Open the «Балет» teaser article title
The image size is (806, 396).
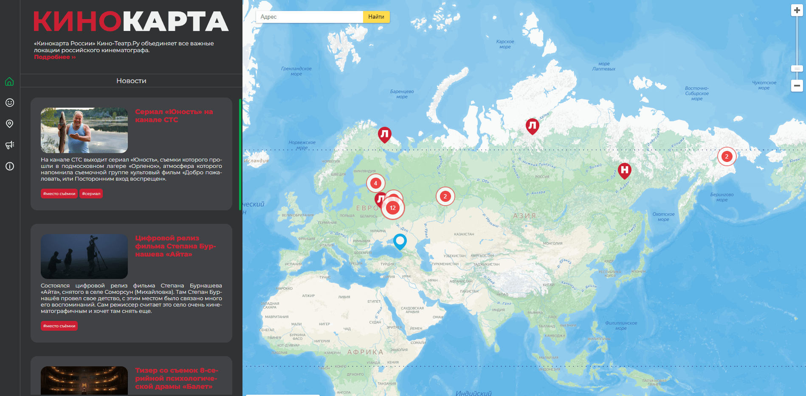coord(176,378)
